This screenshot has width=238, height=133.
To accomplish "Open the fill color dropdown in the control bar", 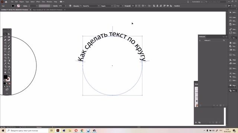I will tap(15, 6).
